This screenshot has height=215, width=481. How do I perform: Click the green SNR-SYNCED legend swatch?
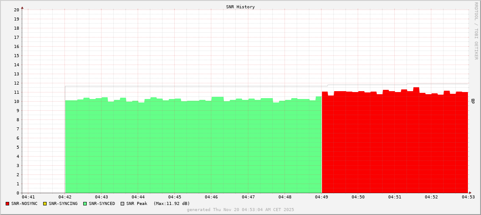[x=85, y=204]
